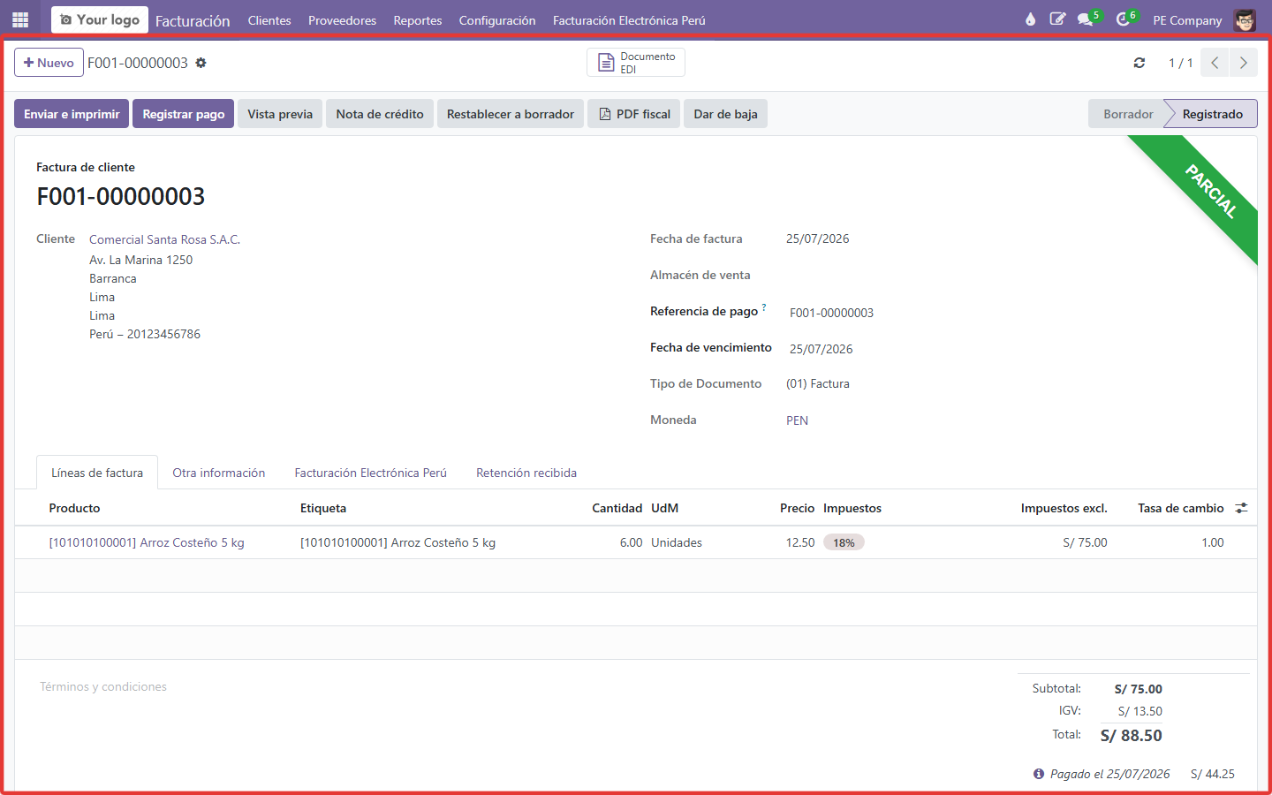Click the water drop icon in top bar
1272x795 pixels.
[x=1030, y=19]
